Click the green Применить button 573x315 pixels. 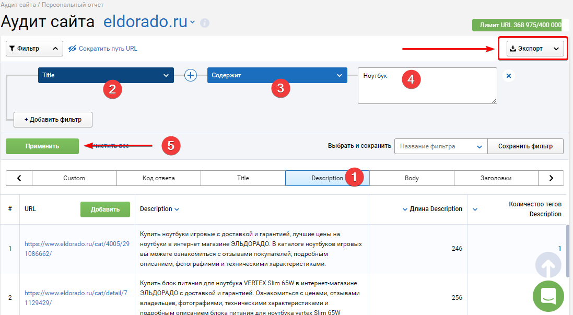[42, 146]
